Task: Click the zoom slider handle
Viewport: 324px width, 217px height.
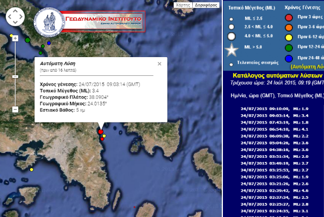Action: point(15,77)
